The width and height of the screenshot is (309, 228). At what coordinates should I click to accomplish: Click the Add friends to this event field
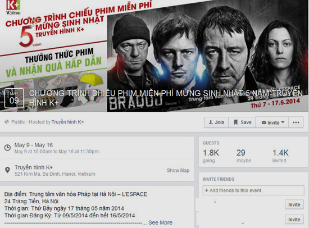253,190
